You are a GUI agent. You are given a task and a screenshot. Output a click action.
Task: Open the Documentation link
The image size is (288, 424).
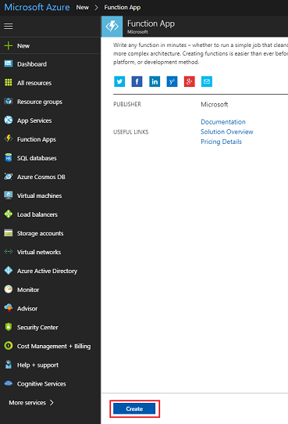tap(223, 122)
